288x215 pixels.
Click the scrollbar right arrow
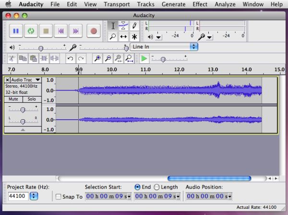276,178
